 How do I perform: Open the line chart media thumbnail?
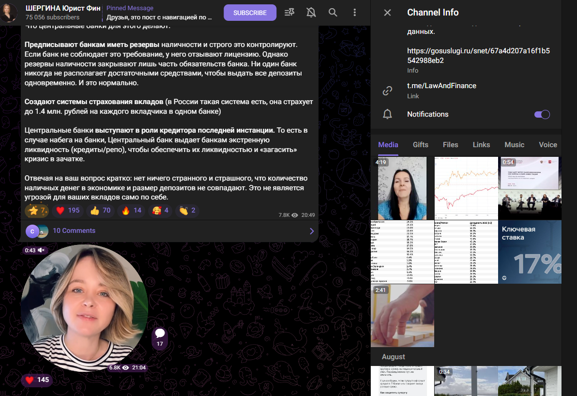[x=466, y=188]
